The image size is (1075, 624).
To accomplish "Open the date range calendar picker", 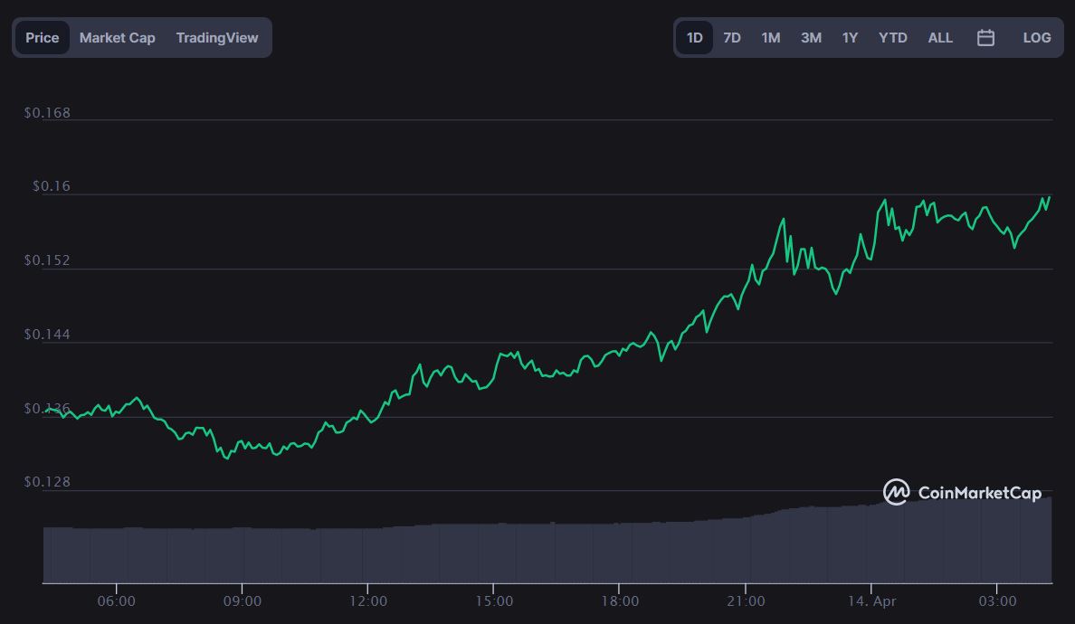I will (x=985, y=37).
